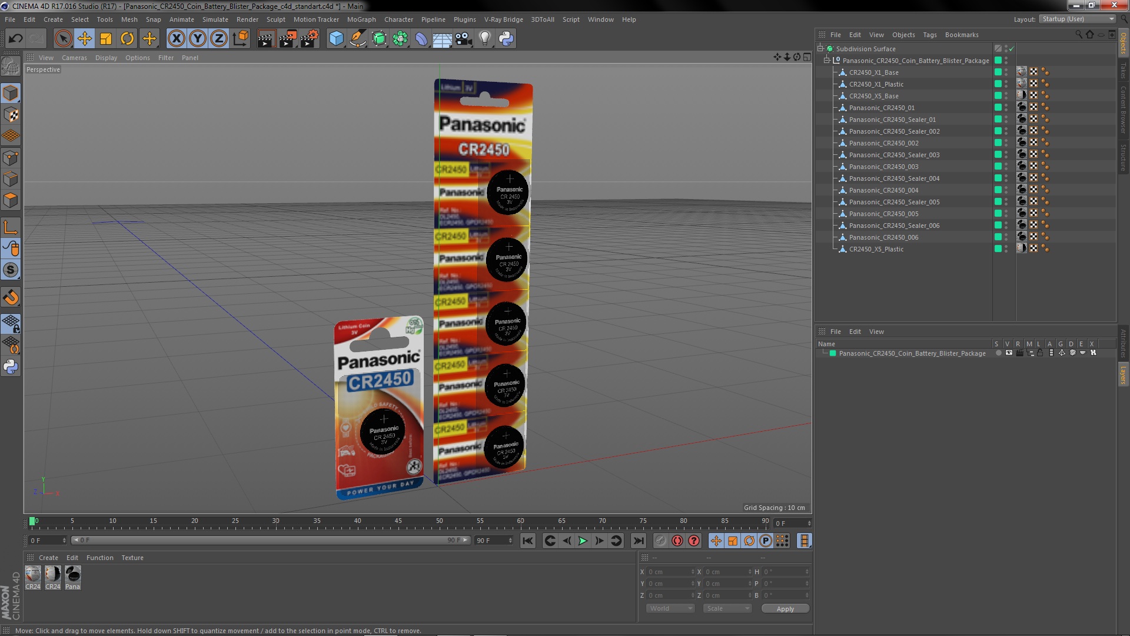1130x636 pixels.
Task: Toggle the Enable Snap icon
Action: click(x=11, y=297)
